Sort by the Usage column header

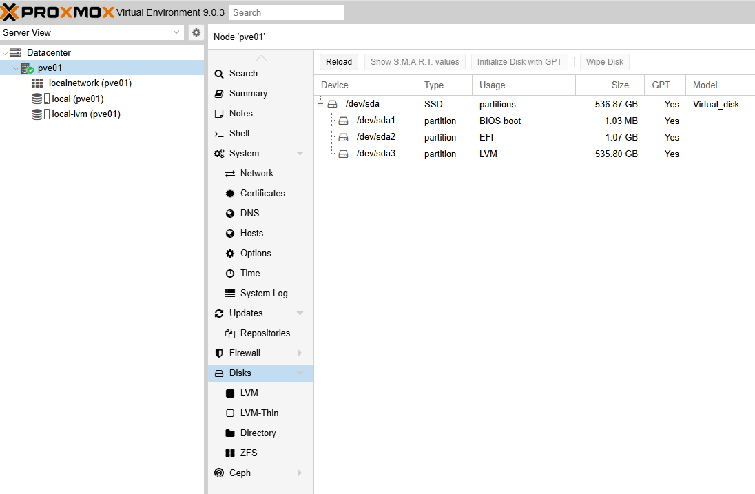pyautogui.click(x=524, y=85)
